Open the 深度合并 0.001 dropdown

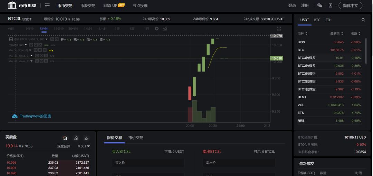pyautogui.click(x=84, y=146)
